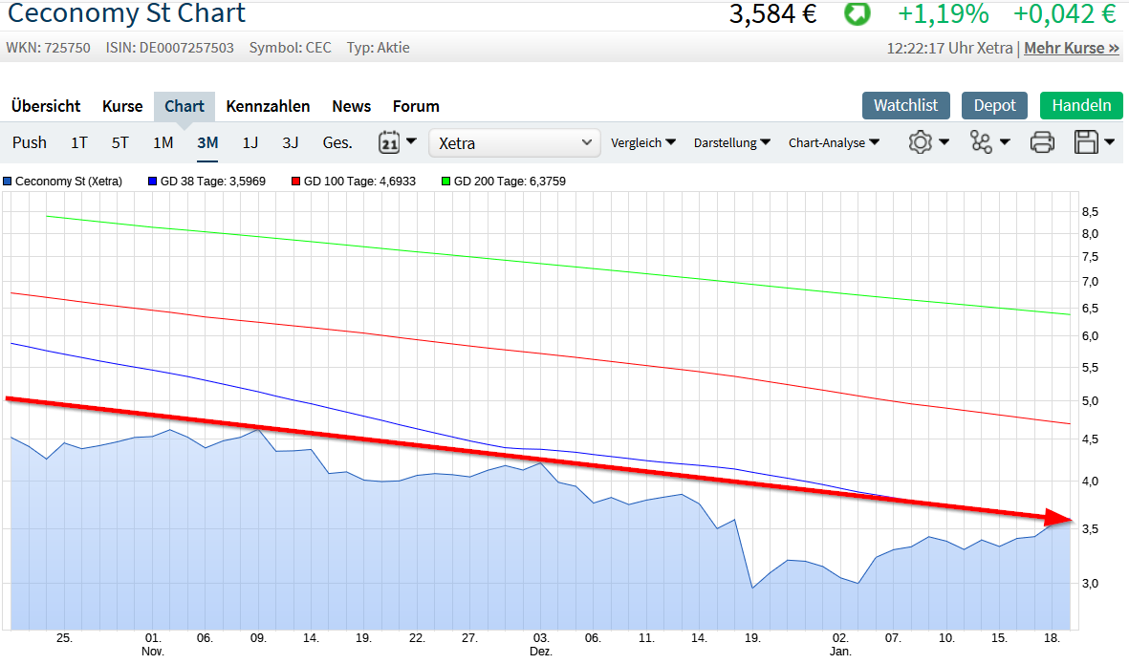
Task: Expand the Chart-Analyse menu
Action: (834, 142)
